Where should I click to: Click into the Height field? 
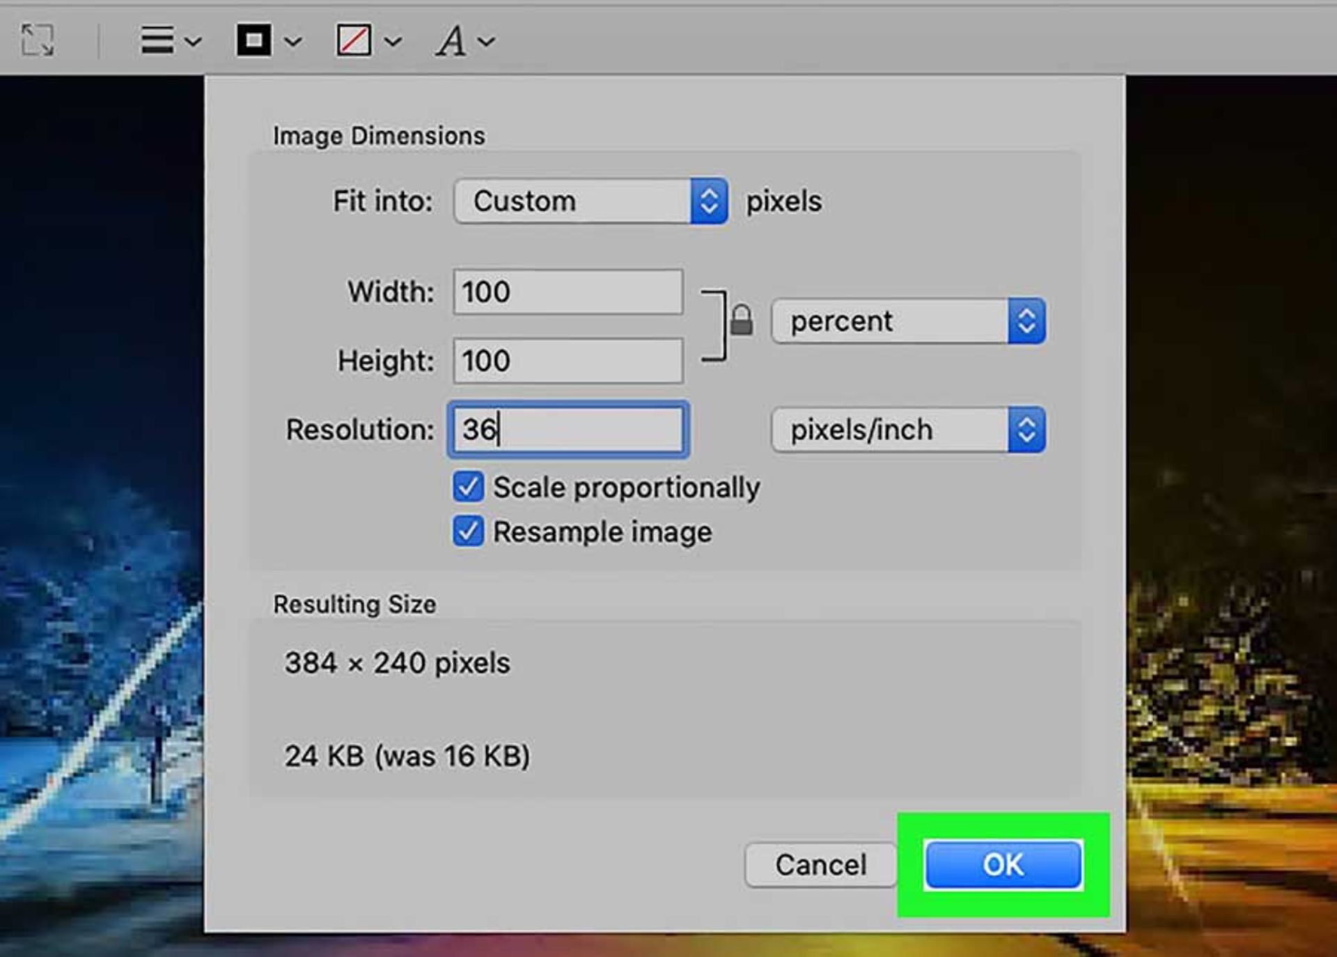pos(568,361)
